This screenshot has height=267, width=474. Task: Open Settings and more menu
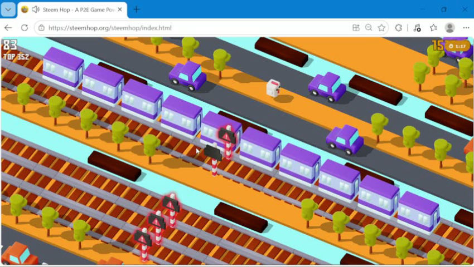[466, 28]
